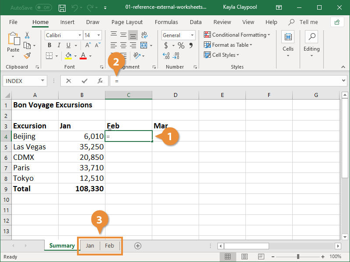Click the Comma Style icon
This screenshot has height=262, width=350.
tap(191, 45)
